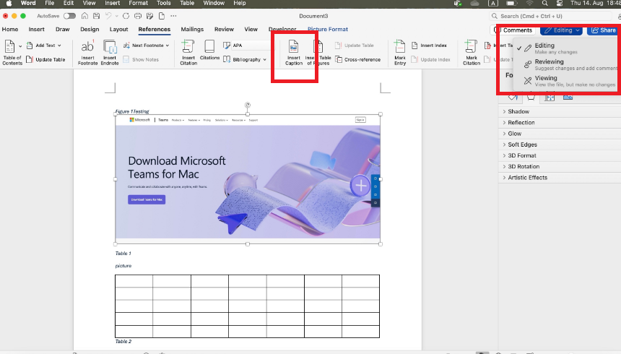Click the Print icon in quick access toolbar
The height and width of the screenshot is (354, 621).
point(138,16)
